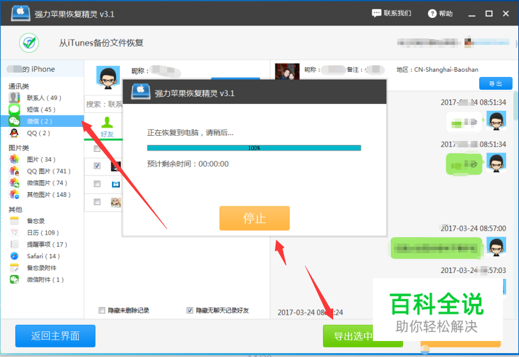519x357 pixels.
Task: Select the QQ (2) penguin icon
Action: tap(14, 133)
